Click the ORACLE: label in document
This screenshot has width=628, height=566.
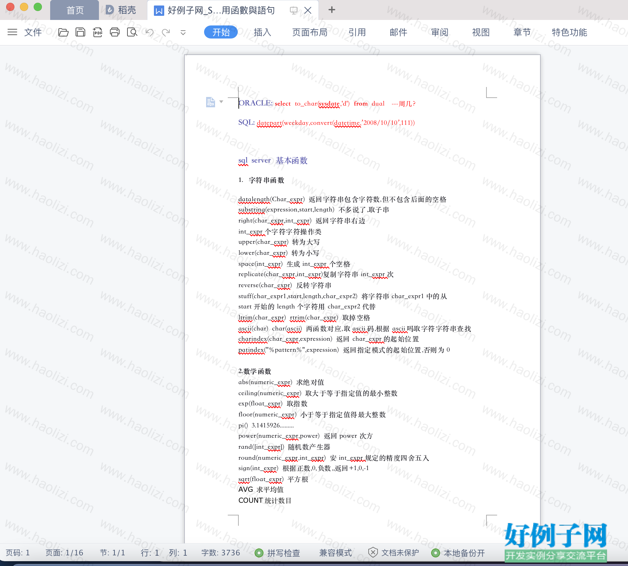point(256,103)
